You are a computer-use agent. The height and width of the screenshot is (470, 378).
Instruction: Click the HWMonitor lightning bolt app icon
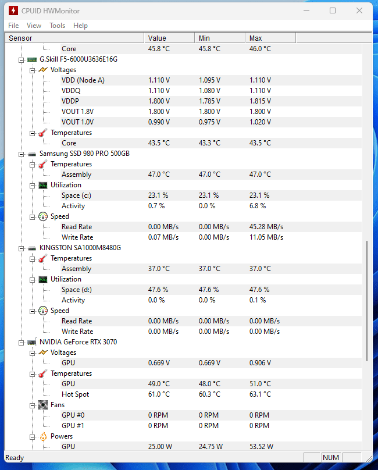pos(13,11)
